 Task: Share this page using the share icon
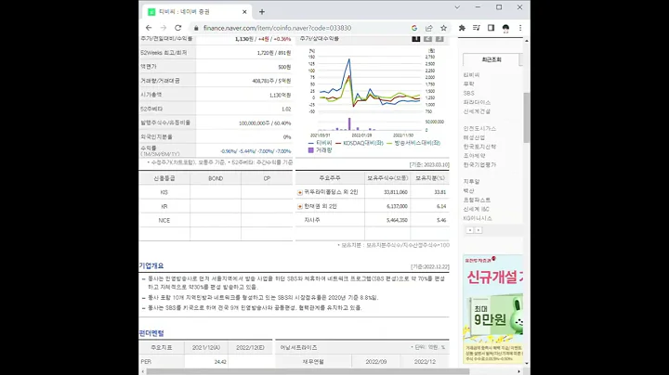click(428, 28)
